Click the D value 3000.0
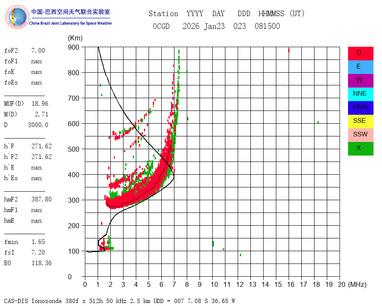 (38, 125)
